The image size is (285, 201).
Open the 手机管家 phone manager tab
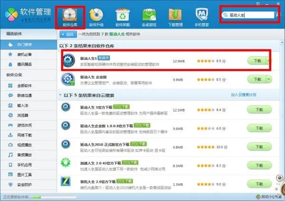tap(201, 18)
